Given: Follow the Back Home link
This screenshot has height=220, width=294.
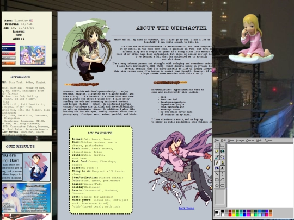Looking at the screenshot, I should pyautogui.click(x=186, y=208).
